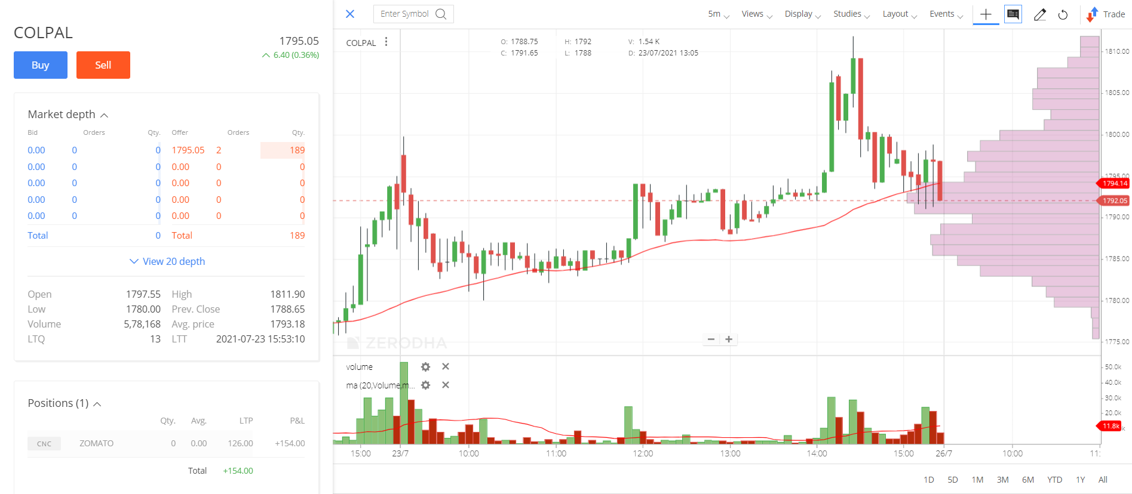
Task: Select the 1M range
Action: coord(977,480)
